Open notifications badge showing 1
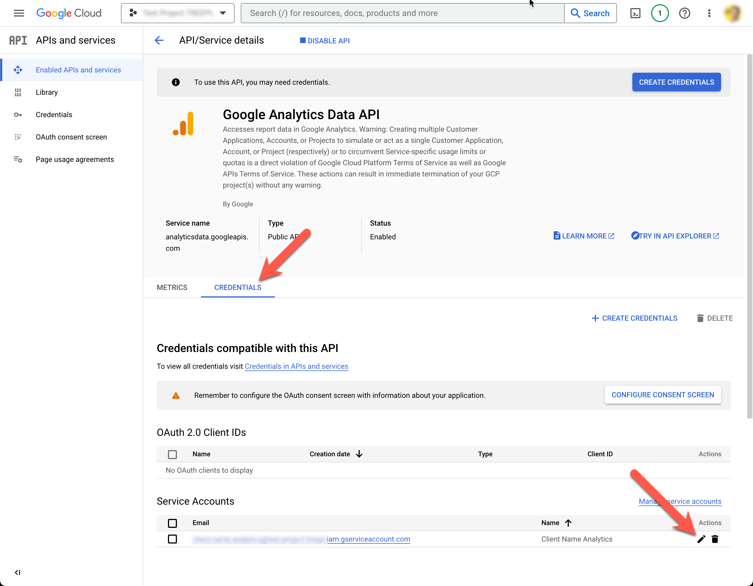This screenshot has width=753, height=586. pyautogui.click(x=660, y=13)
